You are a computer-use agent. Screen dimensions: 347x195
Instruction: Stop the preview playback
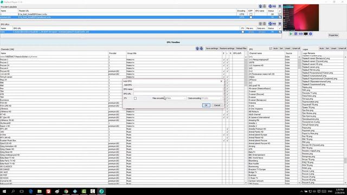(x=296, y=34)
